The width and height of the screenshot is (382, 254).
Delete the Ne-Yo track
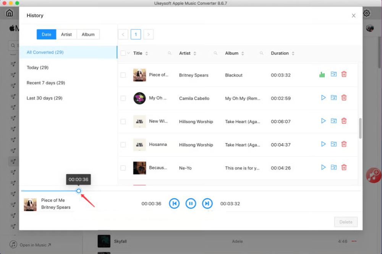point(344,167)
